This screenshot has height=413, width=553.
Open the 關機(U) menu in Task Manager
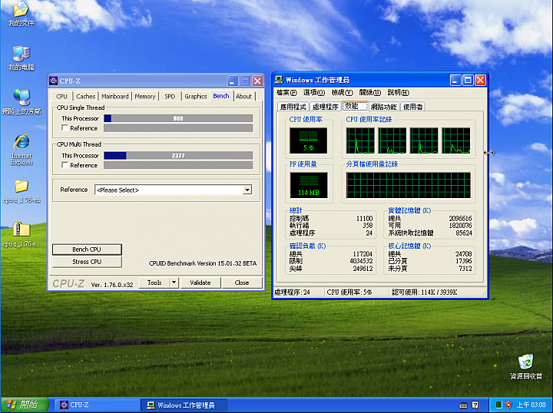tap(370, 93)
